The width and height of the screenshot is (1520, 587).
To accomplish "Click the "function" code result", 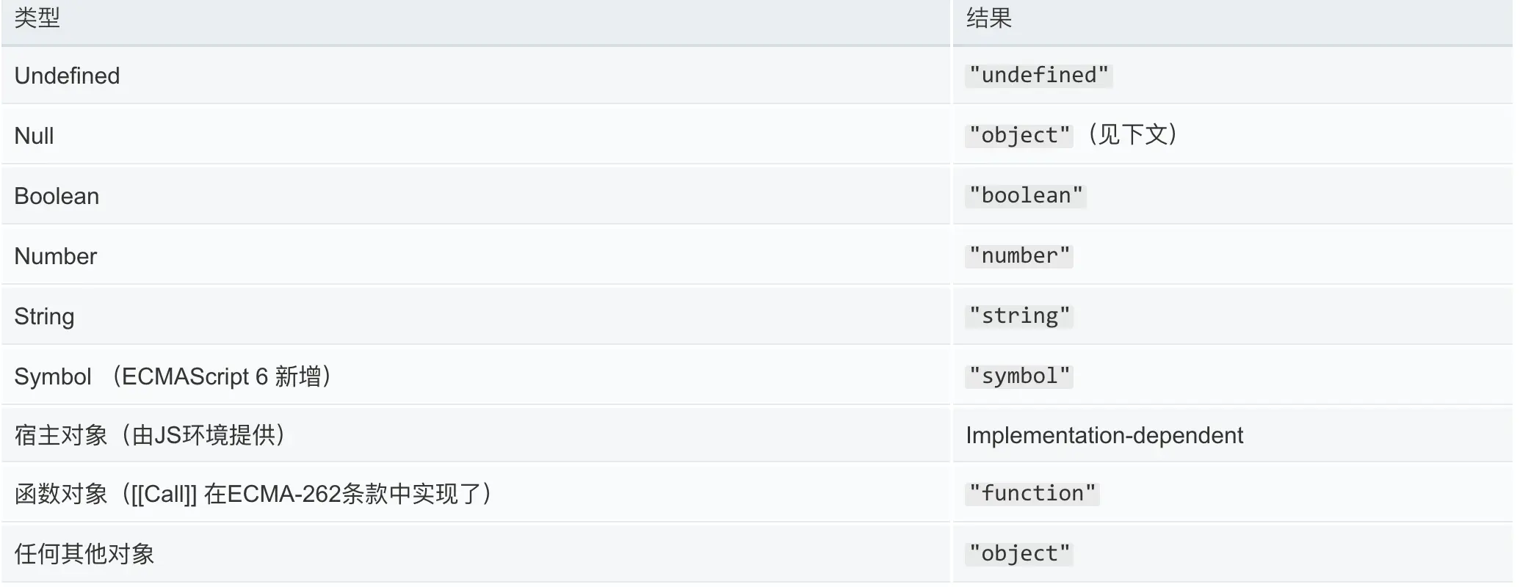I will [x=1032, y=493].
